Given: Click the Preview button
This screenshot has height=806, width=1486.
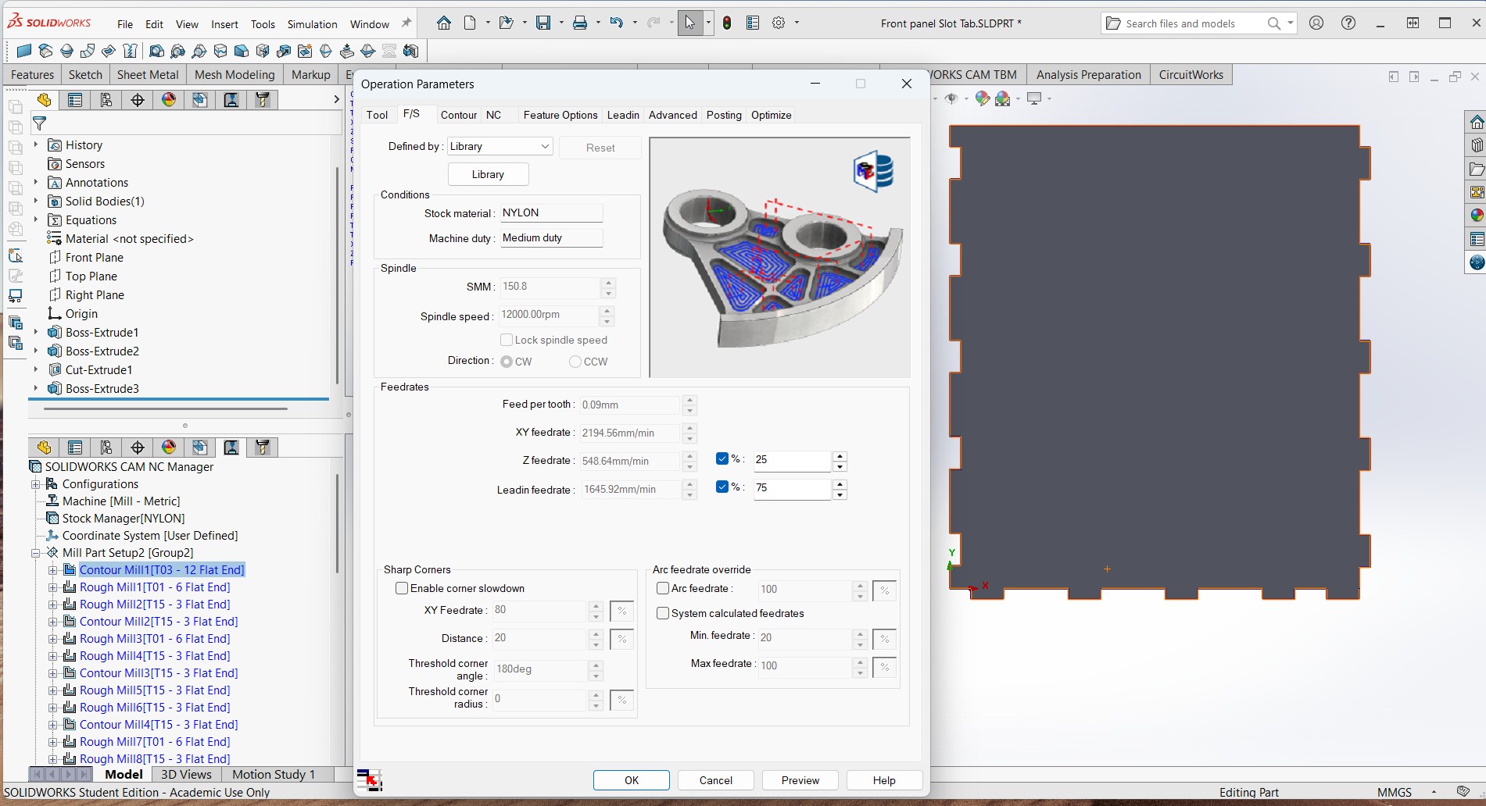Looking at the screenshot, I should (800, 780).
